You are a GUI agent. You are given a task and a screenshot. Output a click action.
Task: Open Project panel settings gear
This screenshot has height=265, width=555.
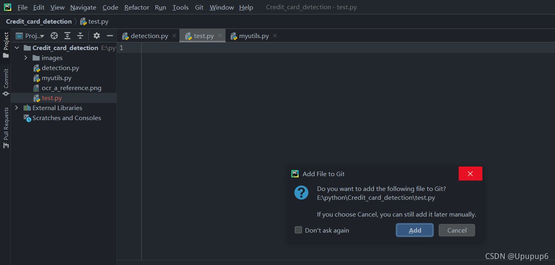97,36
